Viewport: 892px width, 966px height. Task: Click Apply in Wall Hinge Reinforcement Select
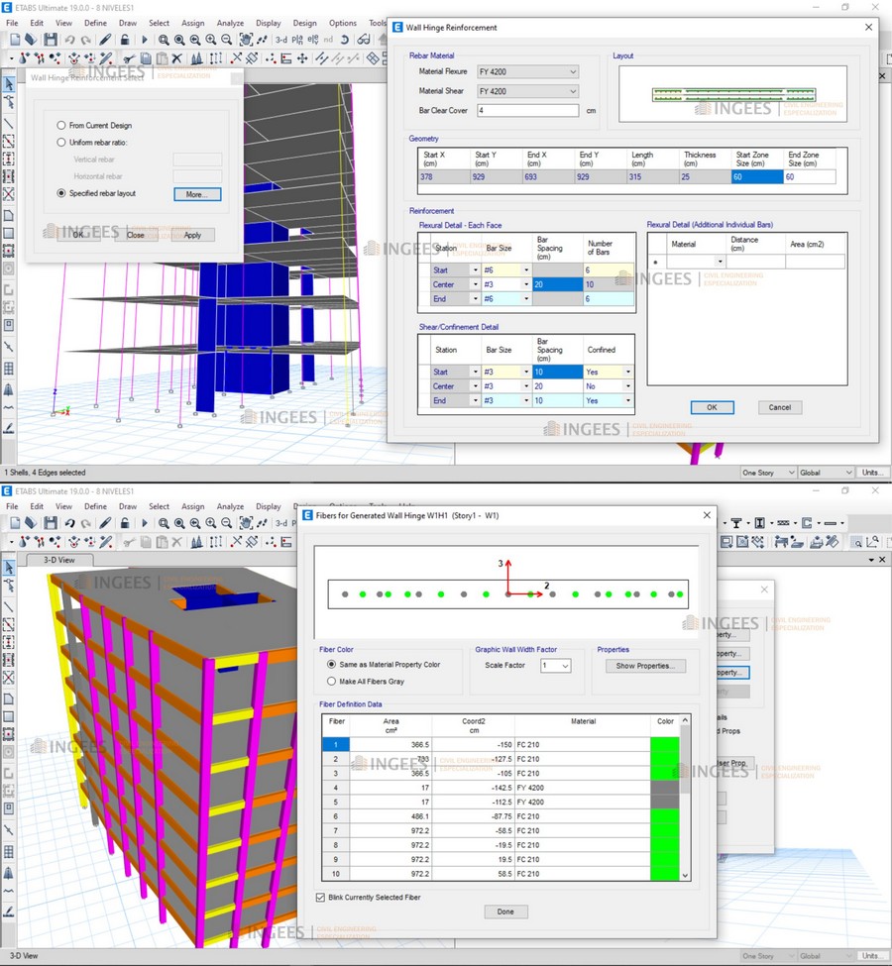192,235
